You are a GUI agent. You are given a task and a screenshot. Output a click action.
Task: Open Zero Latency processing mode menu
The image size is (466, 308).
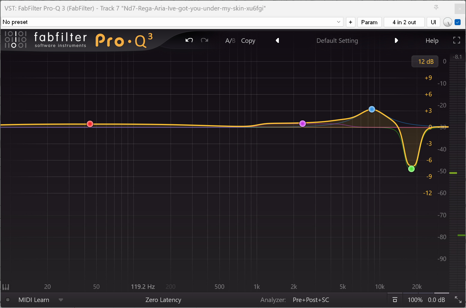163,300
